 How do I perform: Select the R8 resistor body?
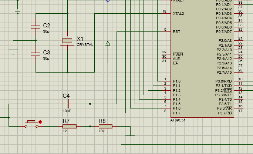click(105, 127)
